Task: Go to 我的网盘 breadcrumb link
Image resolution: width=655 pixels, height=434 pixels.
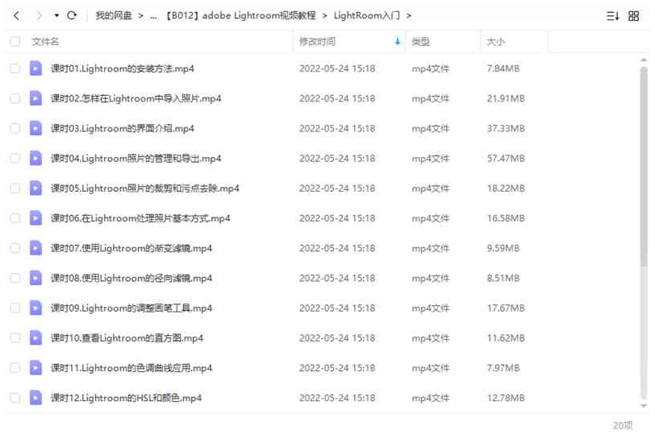Action: click(113, 16)
